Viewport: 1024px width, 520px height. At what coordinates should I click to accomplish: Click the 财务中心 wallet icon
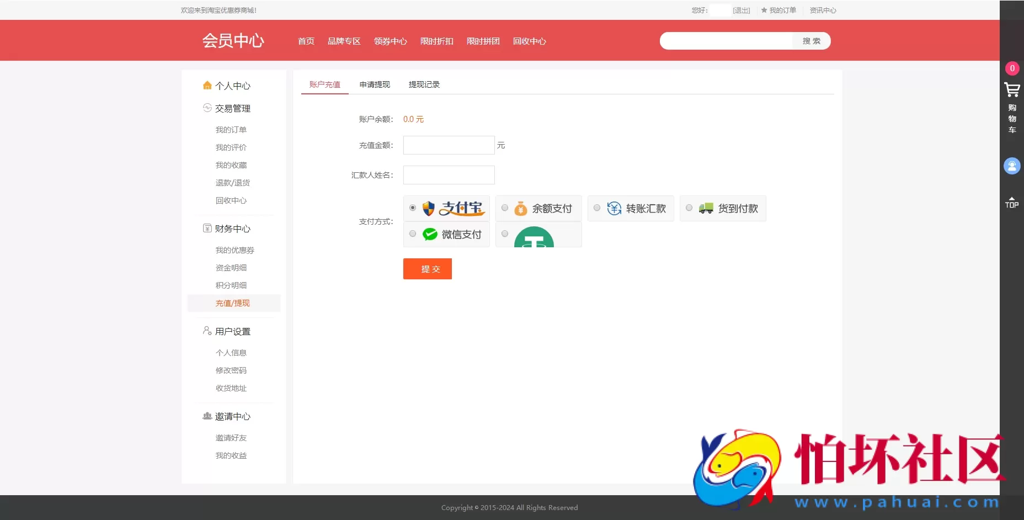(207, 228)
